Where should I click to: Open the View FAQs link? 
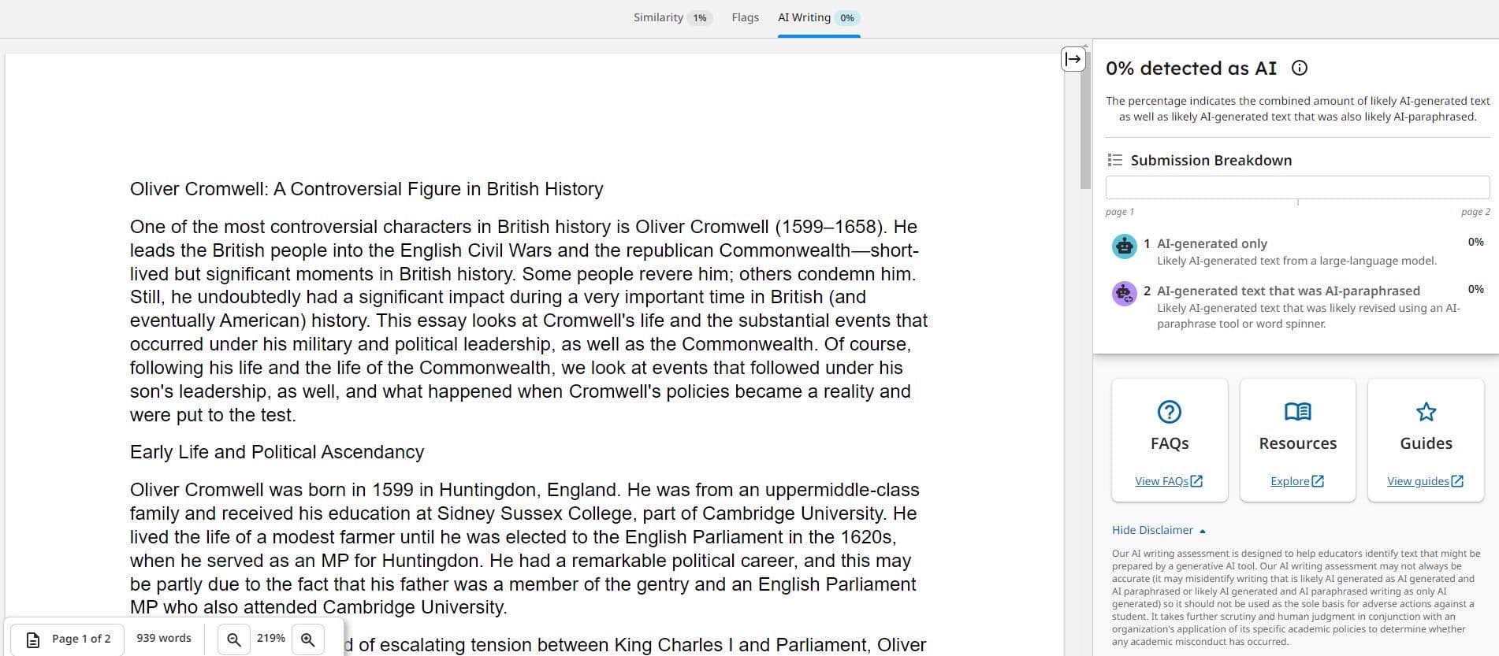tap(1168, 481)
